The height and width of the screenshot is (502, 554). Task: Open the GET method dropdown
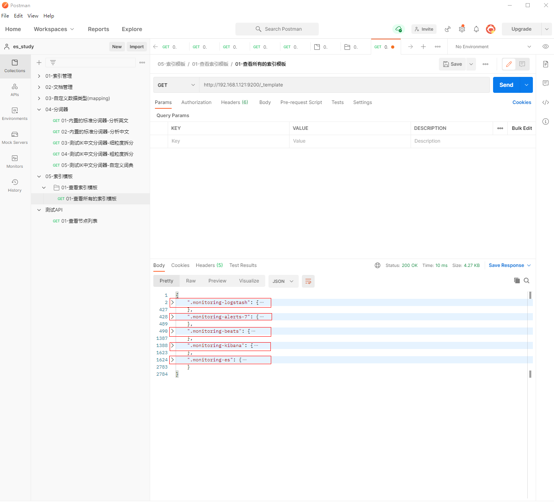(176, 85)
